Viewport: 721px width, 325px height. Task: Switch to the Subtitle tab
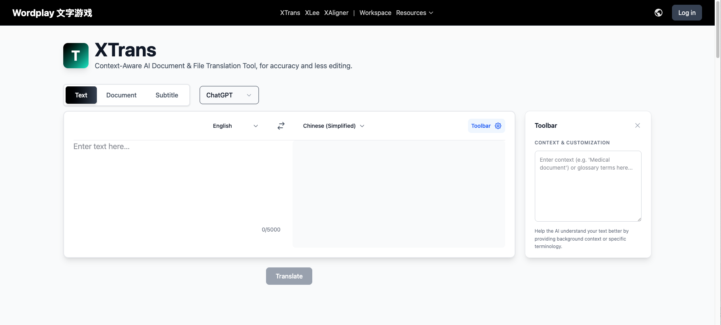(x=167, y=95)
